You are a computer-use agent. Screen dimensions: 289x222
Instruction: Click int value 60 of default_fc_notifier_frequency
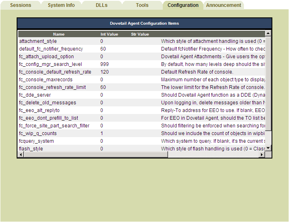tap(103, 49)
